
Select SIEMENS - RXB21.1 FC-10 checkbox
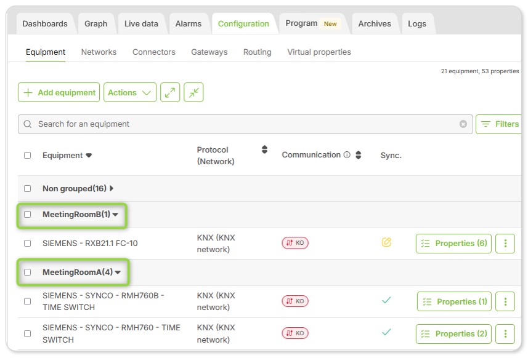tap(28, 244)
